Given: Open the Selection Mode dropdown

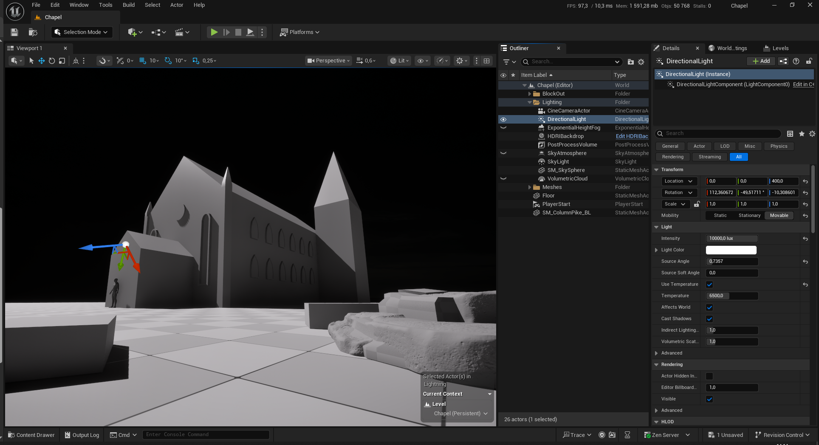Looking at the screenshot, I should pyautogui.click(x=82, y=32).
